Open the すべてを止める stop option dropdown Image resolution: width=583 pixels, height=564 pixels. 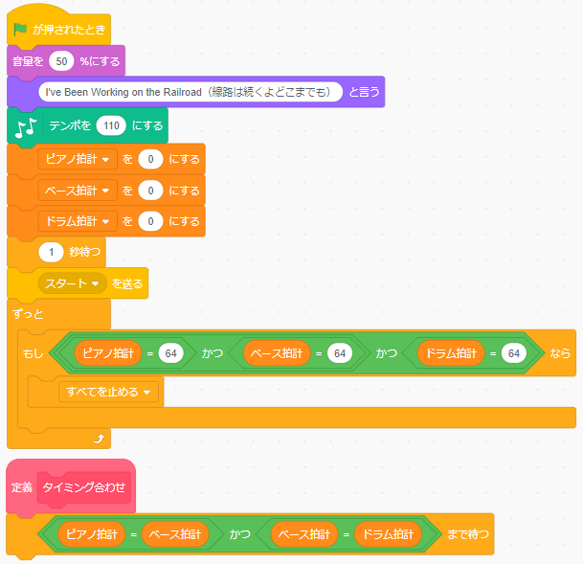[x=108, y=392]
